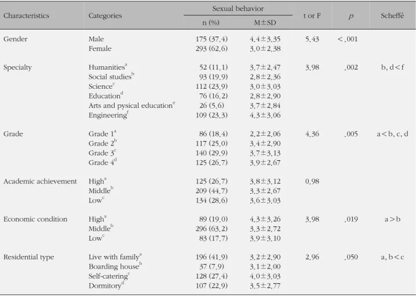
Task: Click the value '140 (29.9)'
Action: coord(211,153)
